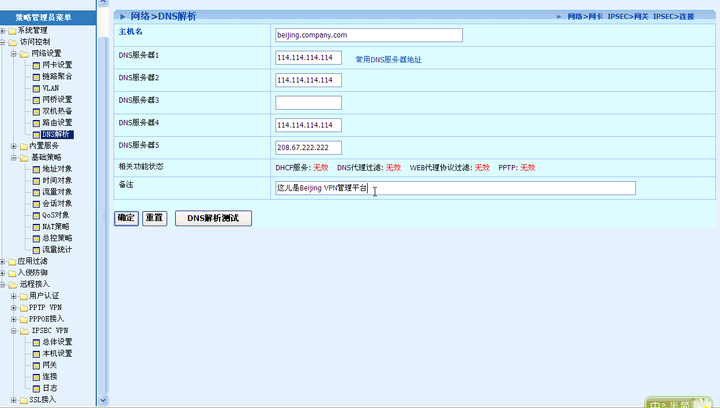This screenshot has width=720, height=408.
Task: Click the NAT策略 item icon
Action: 36,227
